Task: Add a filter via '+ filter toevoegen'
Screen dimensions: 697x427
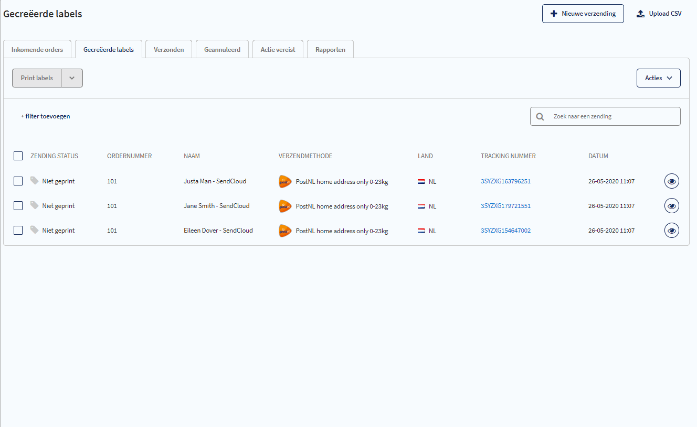Action: point(45,116)
